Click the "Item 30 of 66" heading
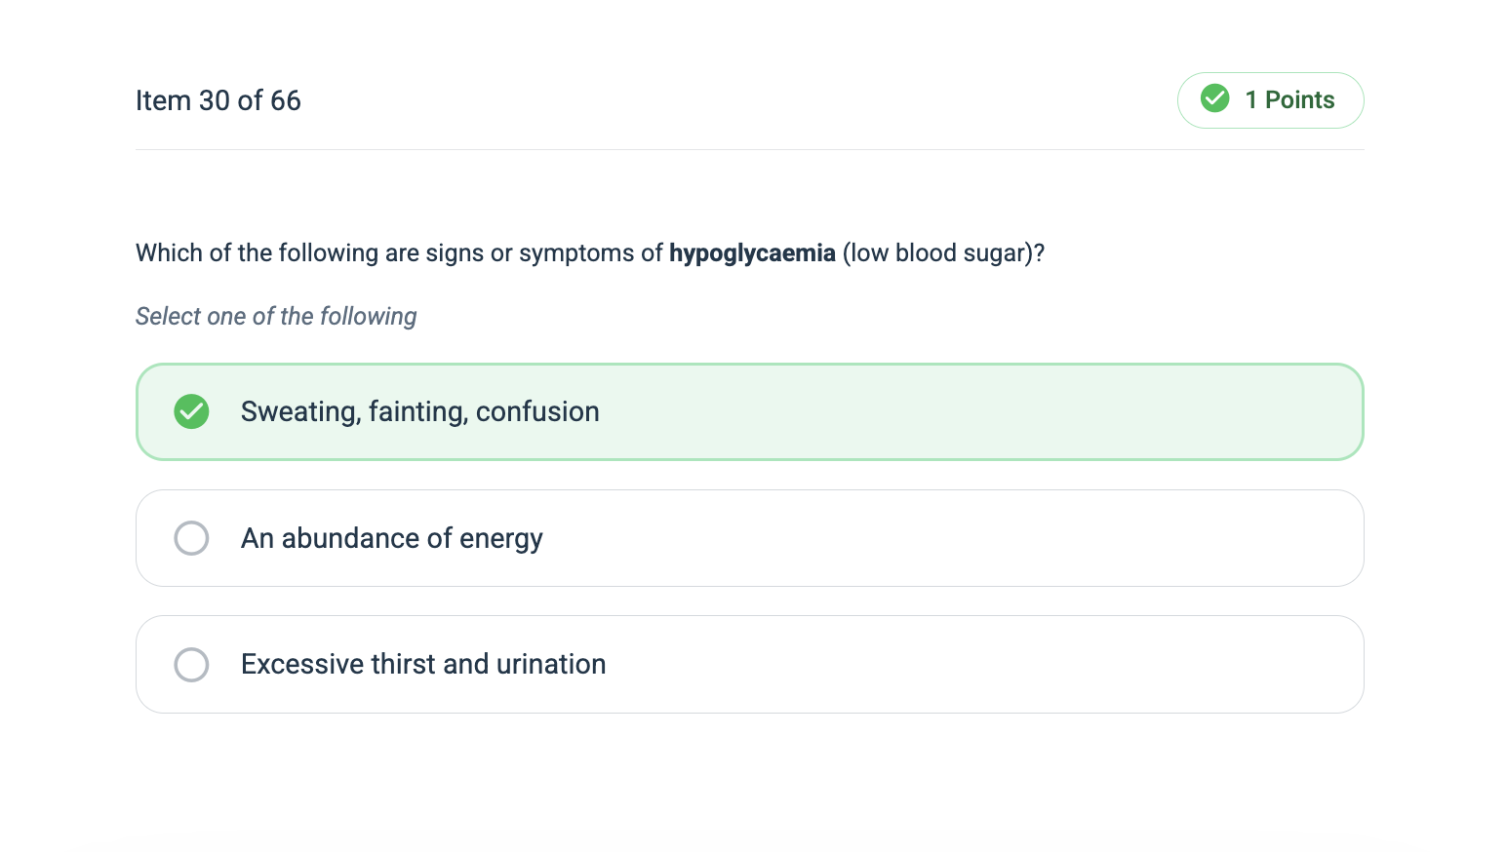 [218, 100]
